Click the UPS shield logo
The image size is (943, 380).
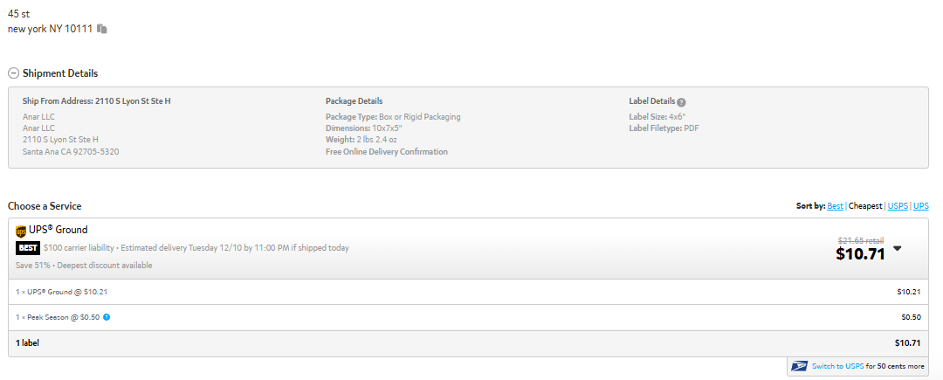click(x=21, y=231)
